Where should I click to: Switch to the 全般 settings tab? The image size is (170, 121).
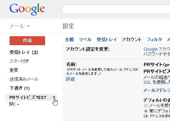click(x=69, y=40)
